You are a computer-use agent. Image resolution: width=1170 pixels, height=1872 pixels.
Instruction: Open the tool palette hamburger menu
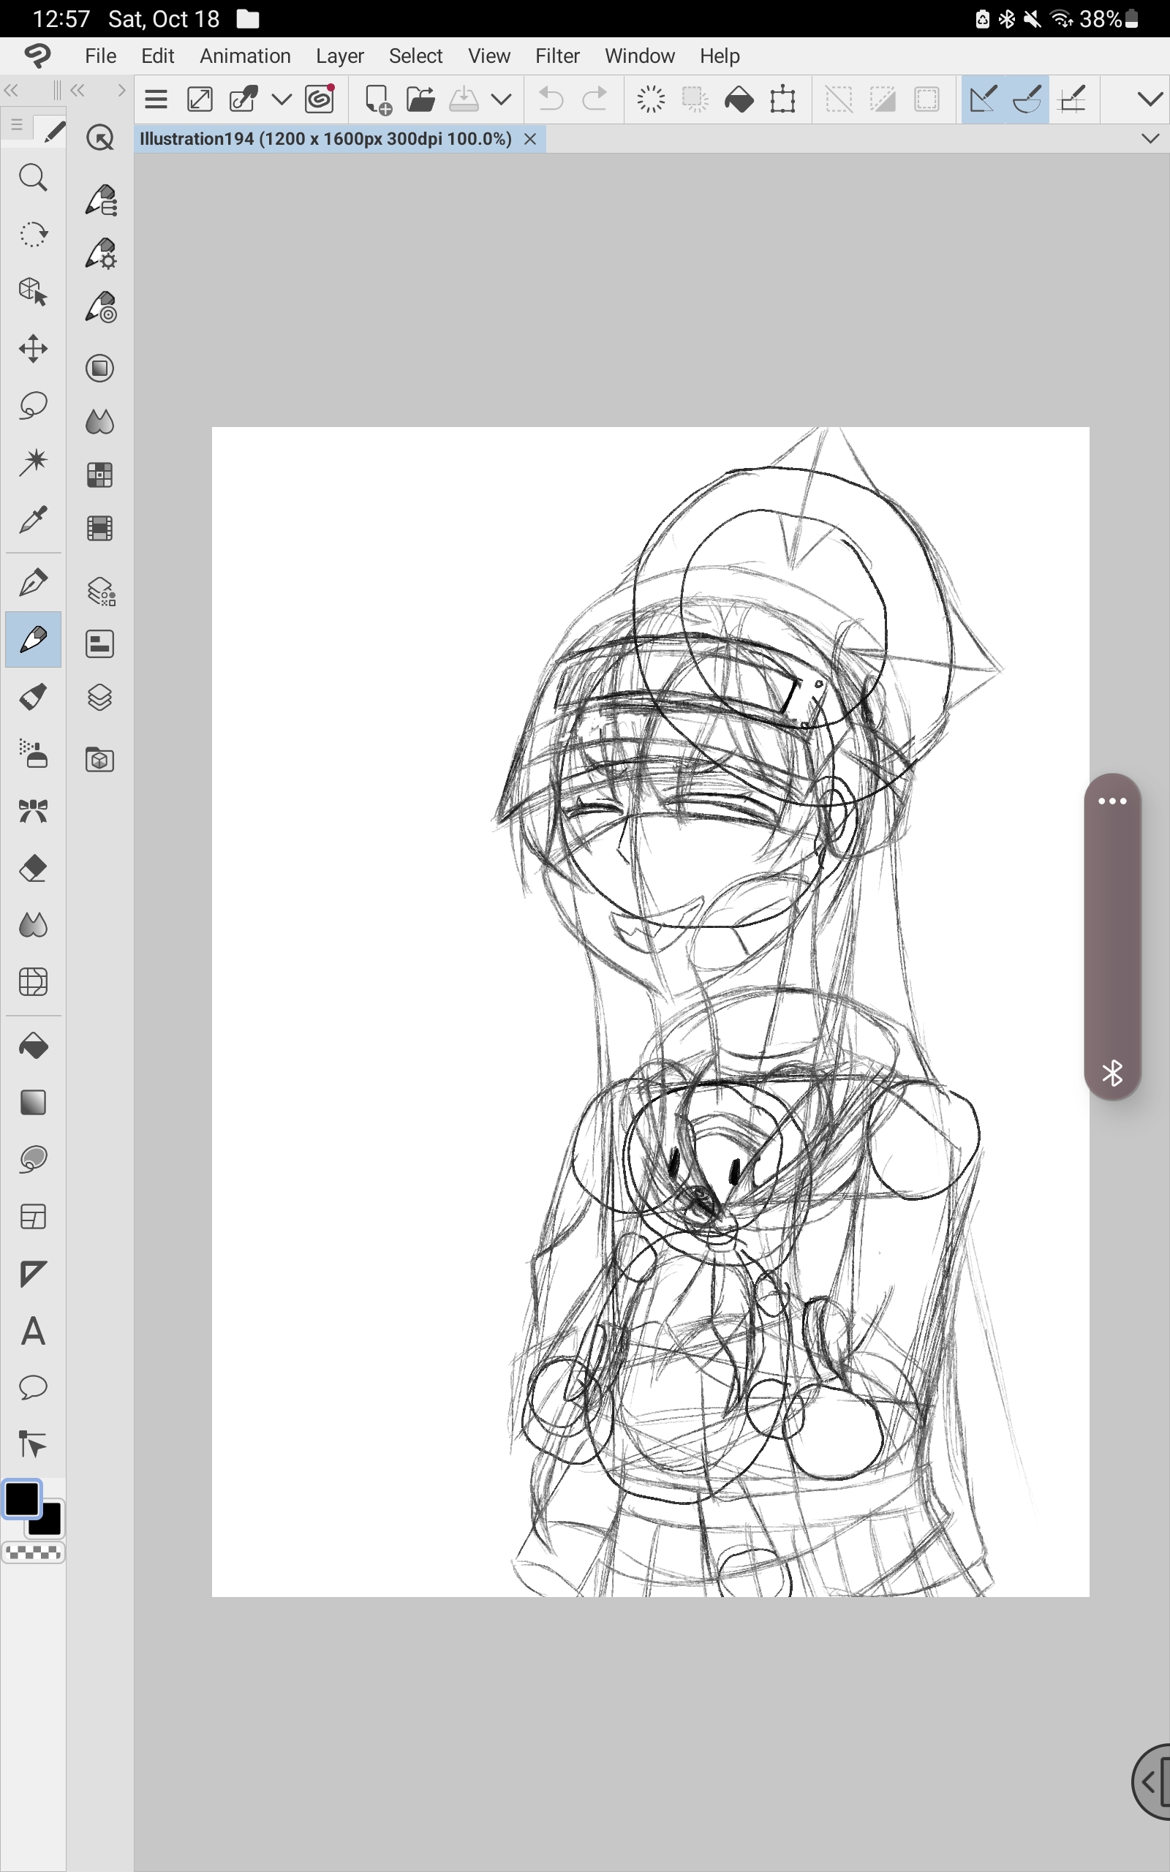16,124
